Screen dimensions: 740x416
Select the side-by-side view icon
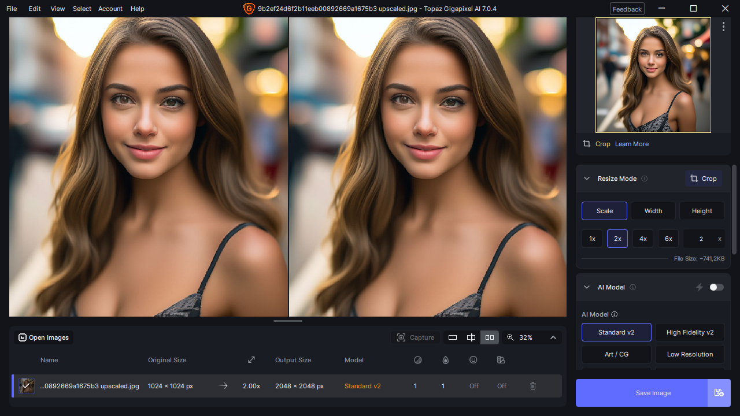[x=490, y=337]
